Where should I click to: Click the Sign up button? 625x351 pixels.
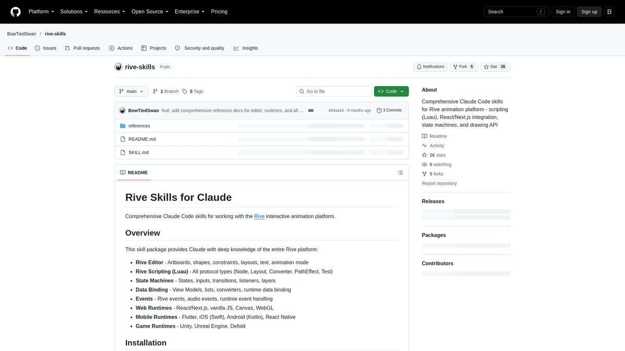[589, 11]
